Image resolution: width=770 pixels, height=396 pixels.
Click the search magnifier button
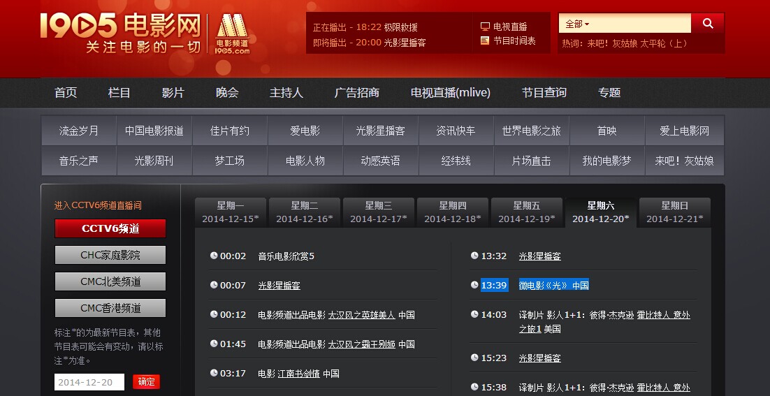(708, 23)
